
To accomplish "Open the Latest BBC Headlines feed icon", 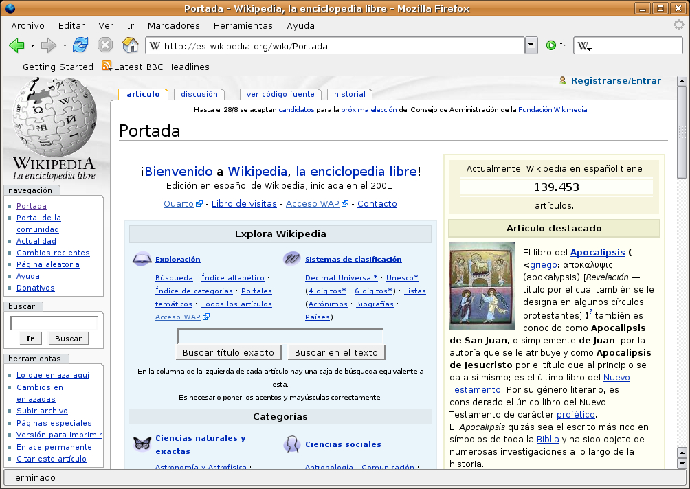I will (x=107, y=66).
